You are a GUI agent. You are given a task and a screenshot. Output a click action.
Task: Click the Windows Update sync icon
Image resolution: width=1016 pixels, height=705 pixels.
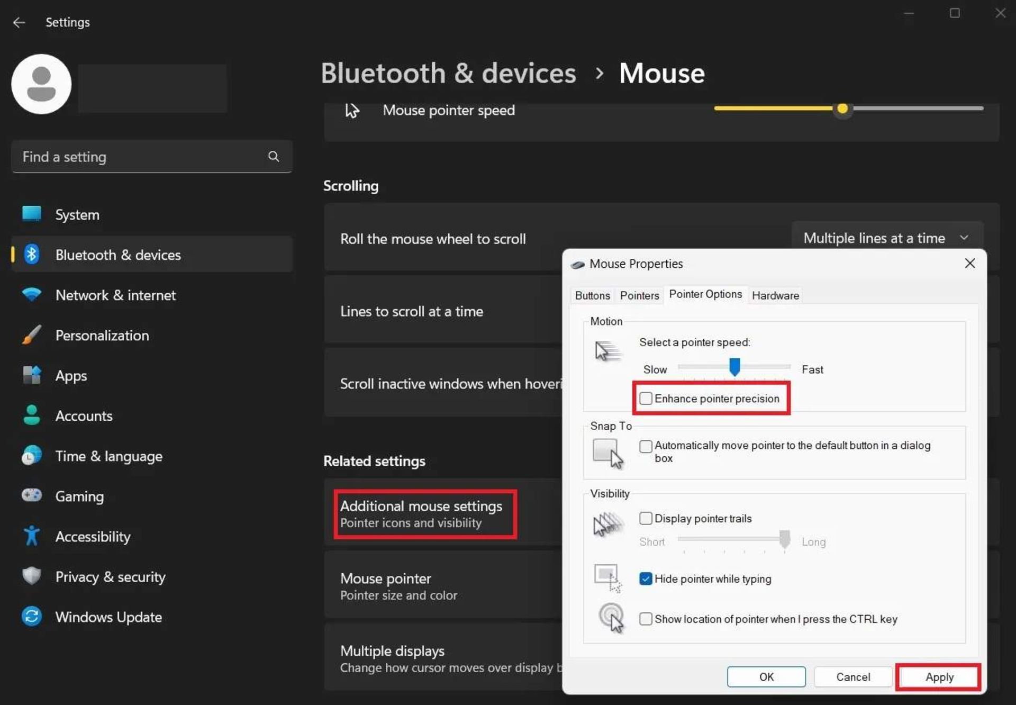[x=32, y=617]
